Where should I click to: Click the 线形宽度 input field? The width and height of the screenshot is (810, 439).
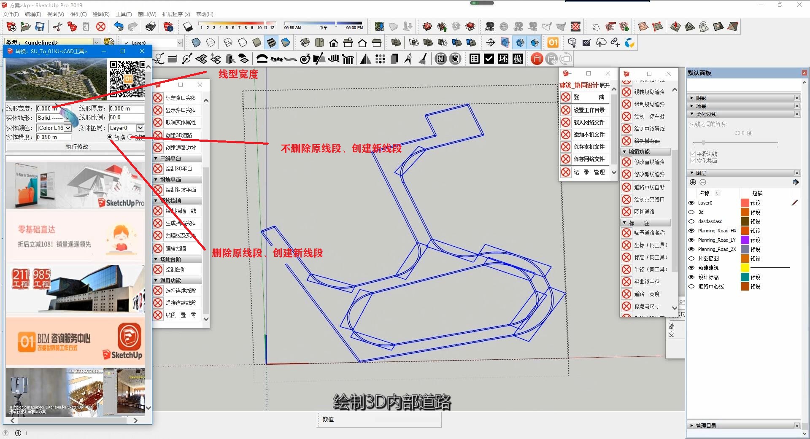[x=53, y=108]
